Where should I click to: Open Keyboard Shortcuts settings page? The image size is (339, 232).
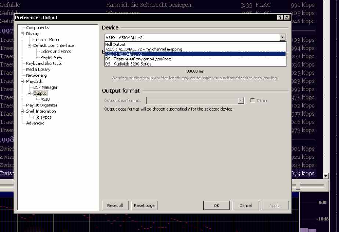(44, 63)
